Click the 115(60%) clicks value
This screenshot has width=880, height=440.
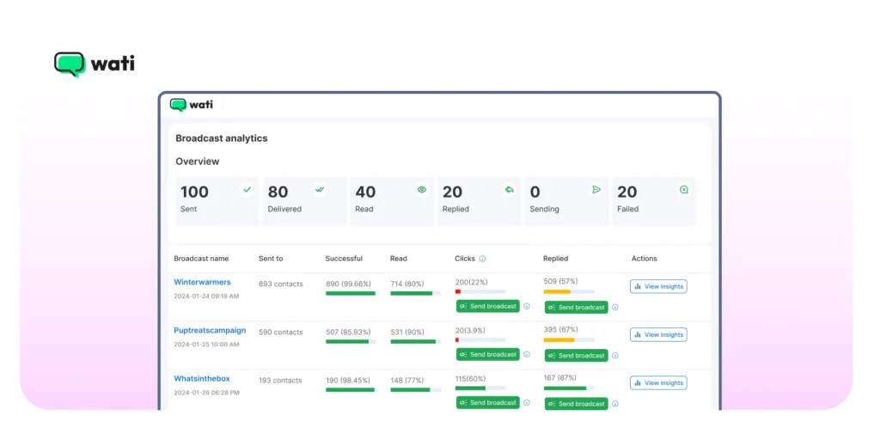point(470,379)
